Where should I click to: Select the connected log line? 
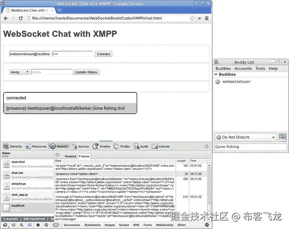tap(70, 98)
